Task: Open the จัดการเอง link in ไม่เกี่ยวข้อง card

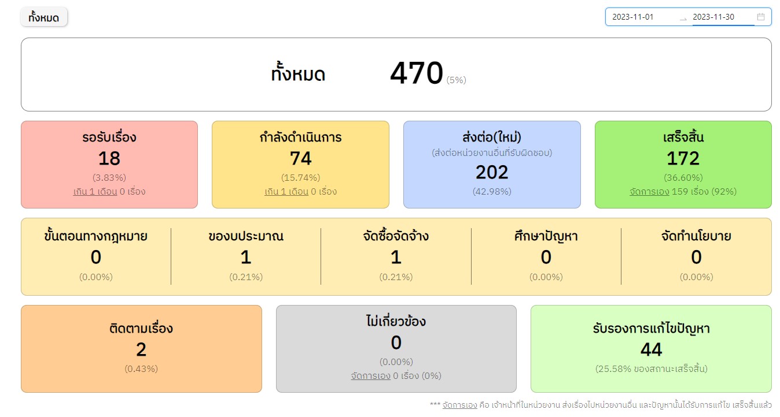Action: point(371,376)
